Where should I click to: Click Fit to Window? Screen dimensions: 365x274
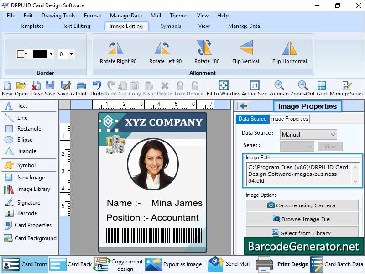click(x=223, y=88)
